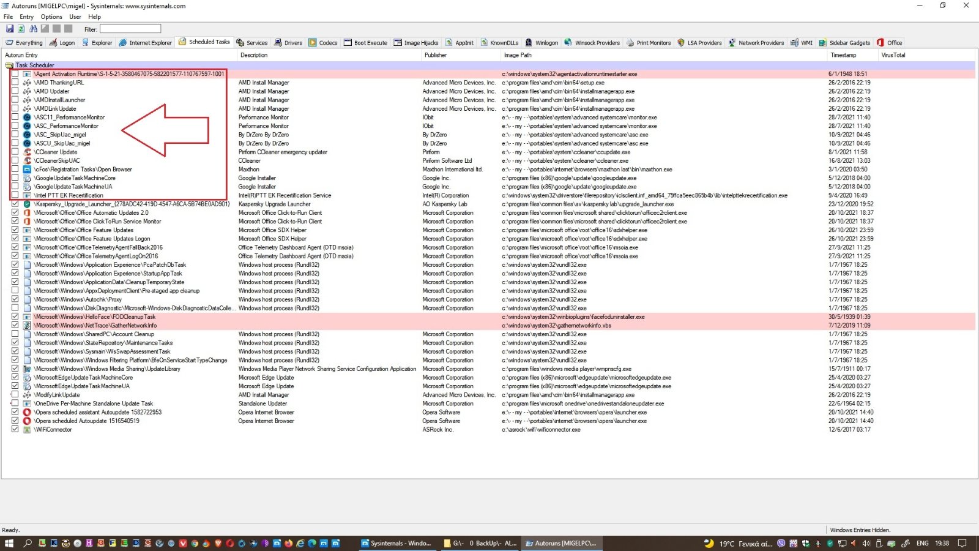Enable the AMD Updater task checkbox
The height and width of the screenshot is (551, 979).
15,91
